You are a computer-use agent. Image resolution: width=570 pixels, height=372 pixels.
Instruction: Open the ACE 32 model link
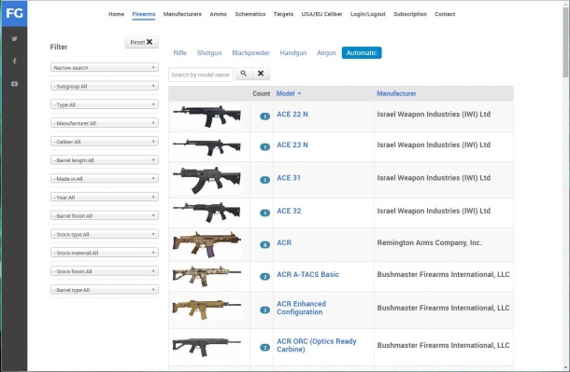click(x=289, y=211)
